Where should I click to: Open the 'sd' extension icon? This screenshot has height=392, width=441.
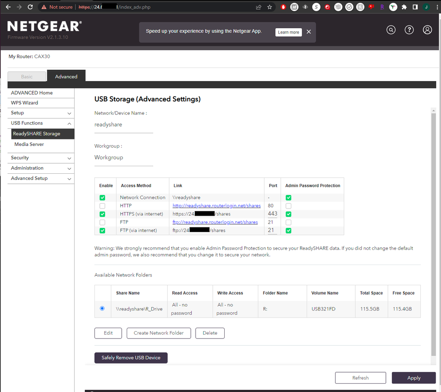tap(294, 7)
